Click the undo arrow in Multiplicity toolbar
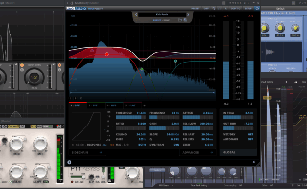 (x=213, y=9)
